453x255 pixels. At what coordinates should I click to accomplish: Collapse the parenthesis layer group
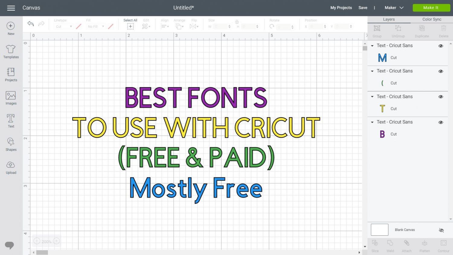(x=372, y=71)
